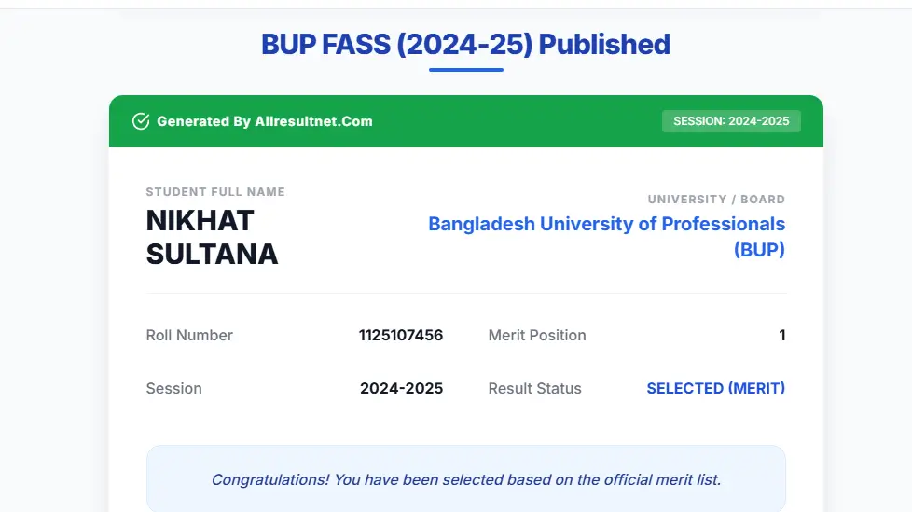Click the Congratulations message text

(465, 480)
